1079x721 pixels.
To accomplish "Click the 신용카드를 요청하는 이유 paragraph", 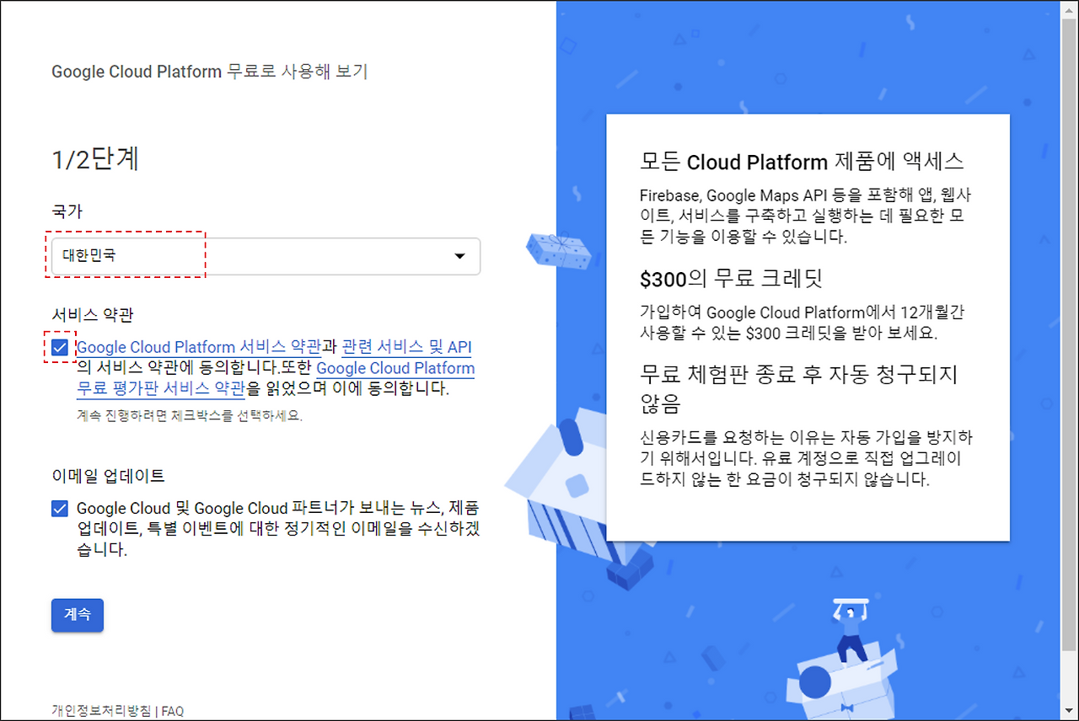I will 807,459.
